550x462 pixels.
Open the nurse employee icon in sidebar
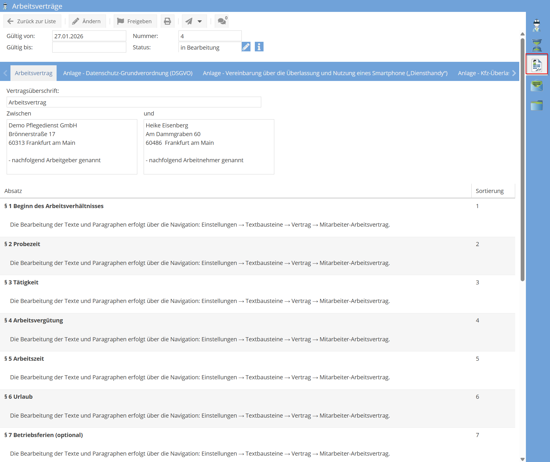[x=537, y=26]
